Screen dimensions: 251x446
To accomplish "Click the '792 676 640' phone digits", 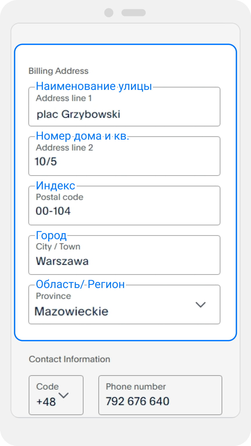I will click(137, 401).
